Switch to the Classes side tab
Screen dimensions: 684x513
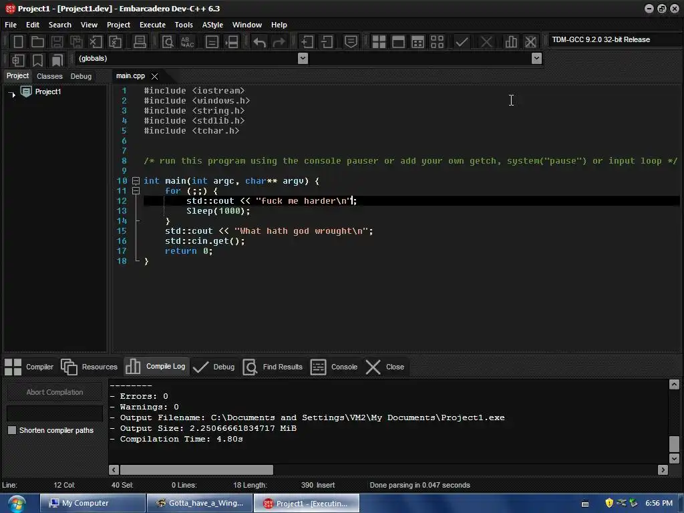49,76
